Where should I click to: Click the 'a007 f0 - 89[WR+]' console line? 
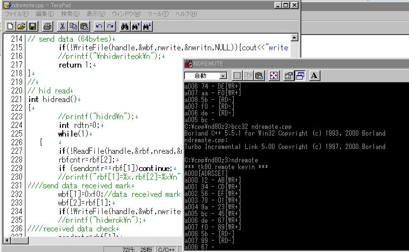(213, 227)
